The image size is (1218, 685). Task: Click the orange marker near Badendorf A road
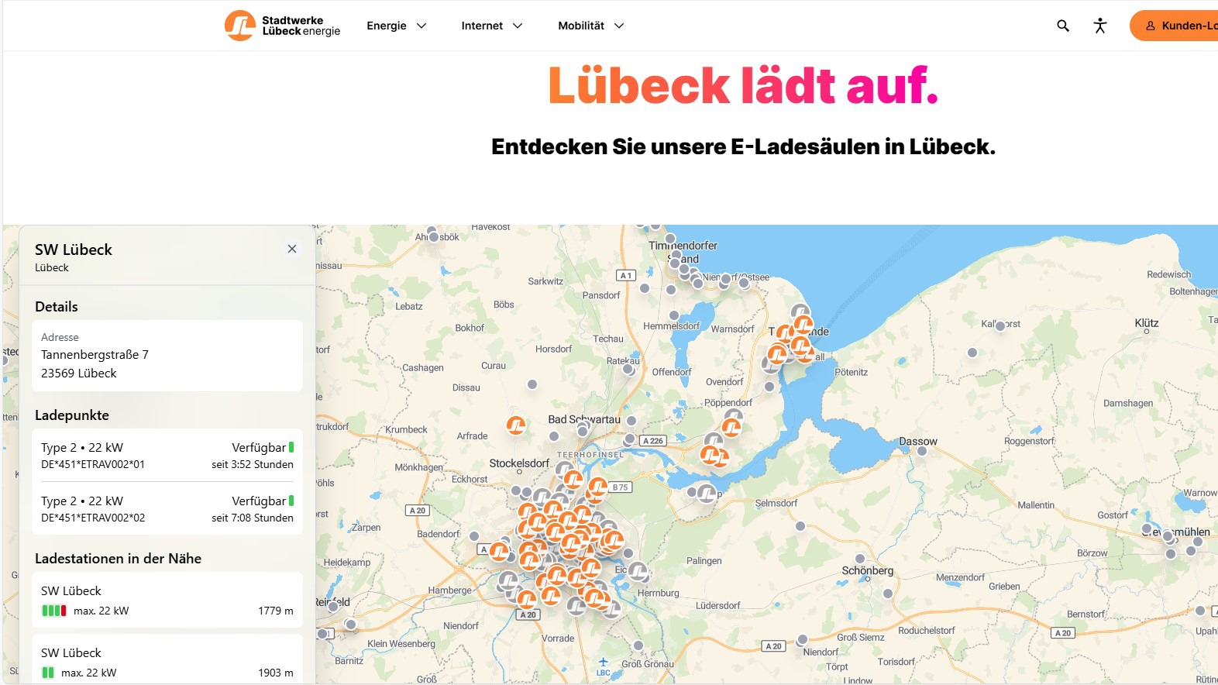coord(500,551)
